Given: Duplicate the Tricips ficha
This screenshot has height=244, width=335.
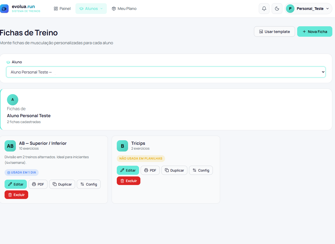Looking at the screenshot, I should click(174, 170).
